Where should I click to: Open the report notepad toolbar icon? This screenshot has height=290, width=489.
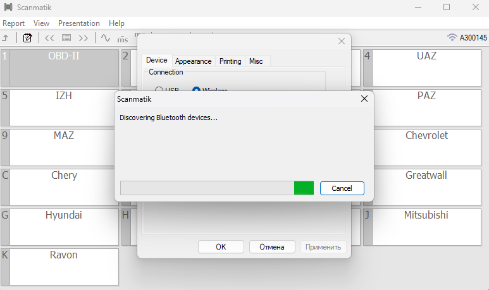tap(27, 38)
